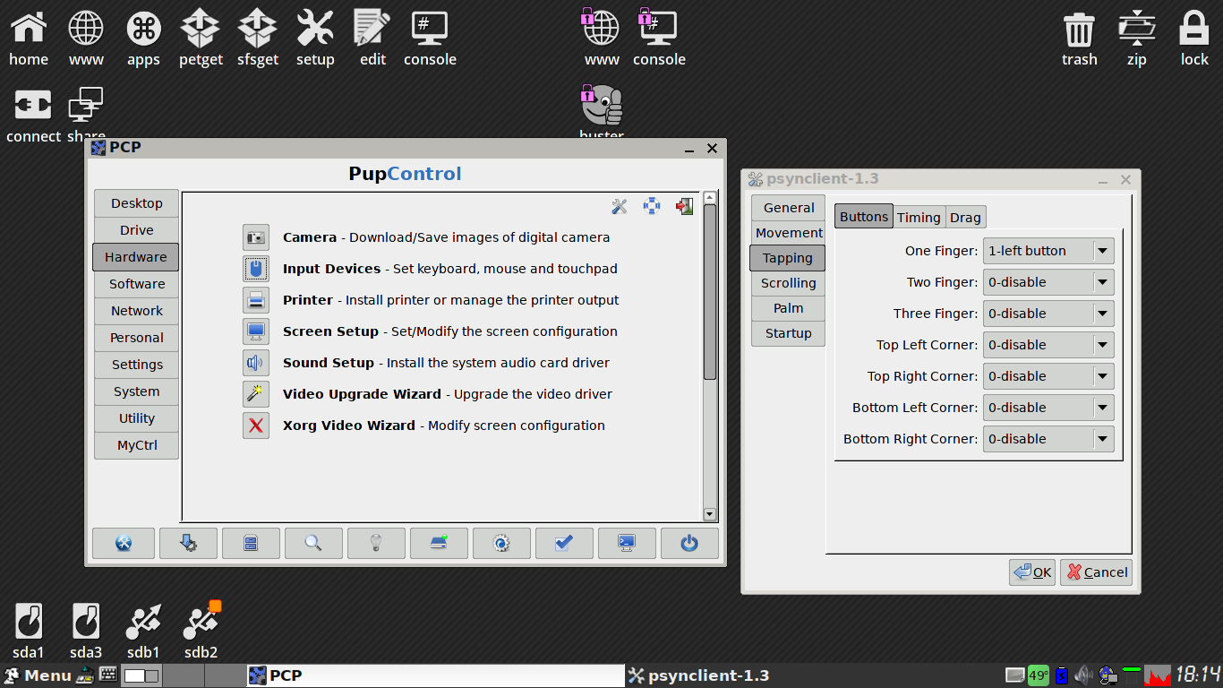Click OK in psynclient window
Image resolution: width=1223 pixels, height=688 pixels.
1031,572
